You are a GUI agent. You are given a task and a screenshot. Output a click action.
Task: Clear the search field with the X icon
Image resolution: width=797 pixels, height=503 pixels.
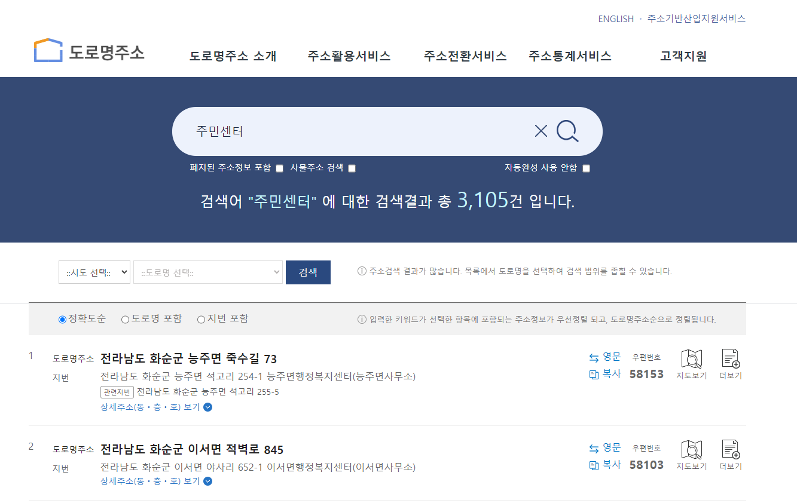[x=540, y=131]
